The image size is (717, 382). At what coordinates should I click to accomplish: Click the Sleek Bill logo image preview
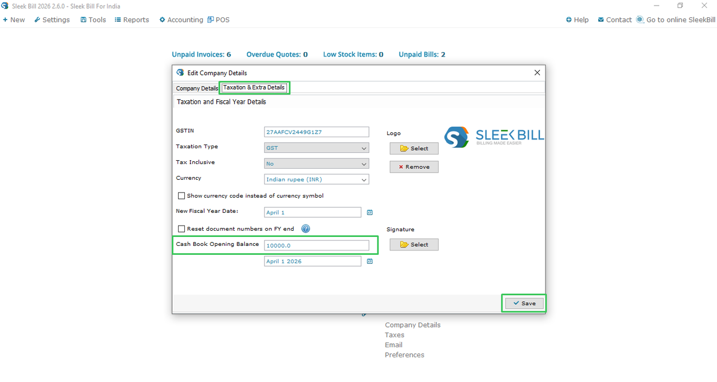click(x=493, y=137)
